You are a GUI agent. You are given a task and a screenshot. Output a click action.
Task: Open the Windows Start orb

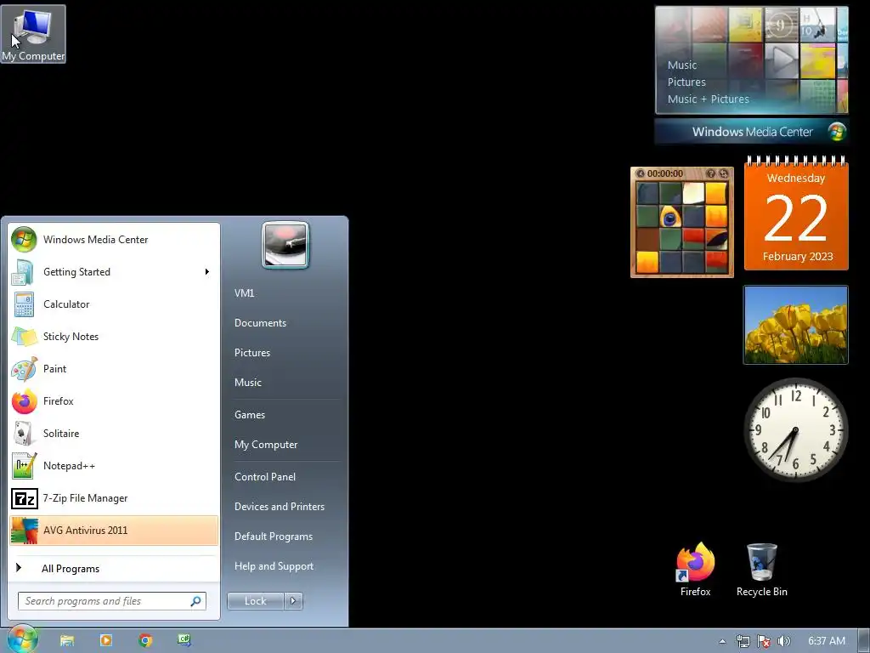point(23,639)
